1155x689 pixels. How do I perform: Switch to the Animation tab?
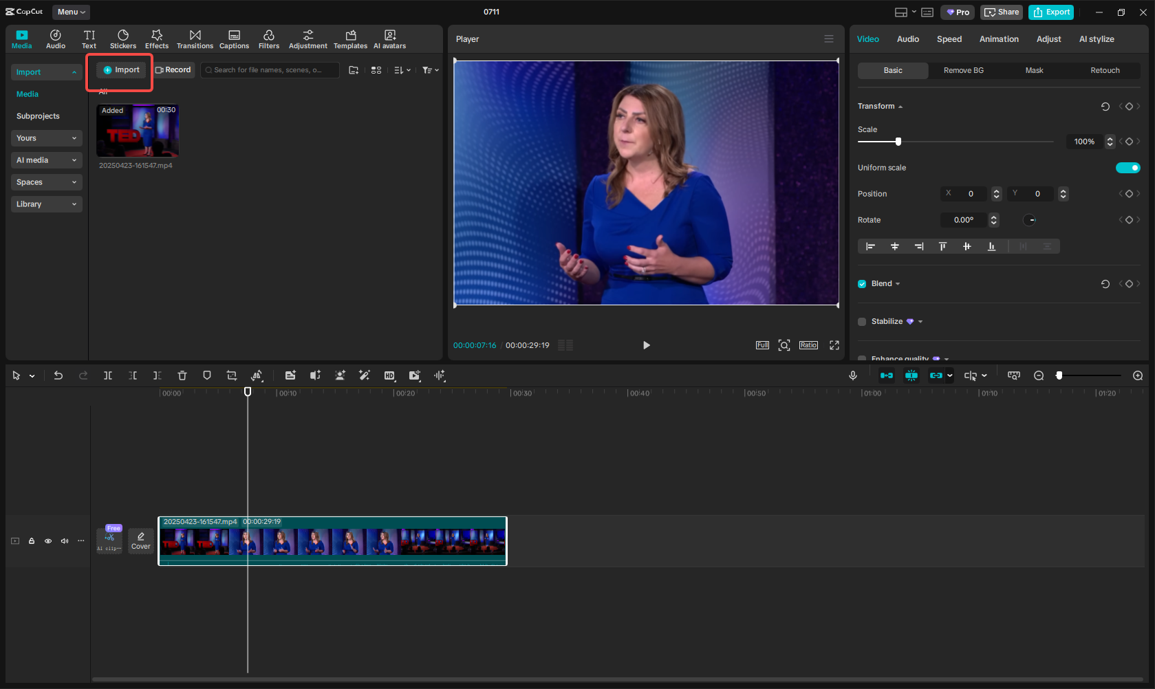(999, 39)
